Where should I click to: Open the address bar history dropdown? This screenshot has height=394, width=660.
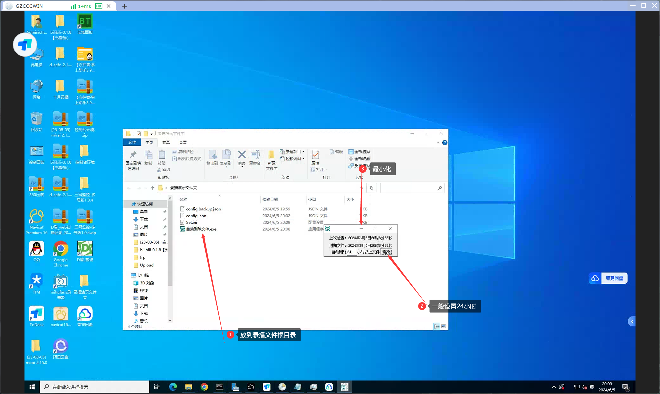(x=362, y=188)
